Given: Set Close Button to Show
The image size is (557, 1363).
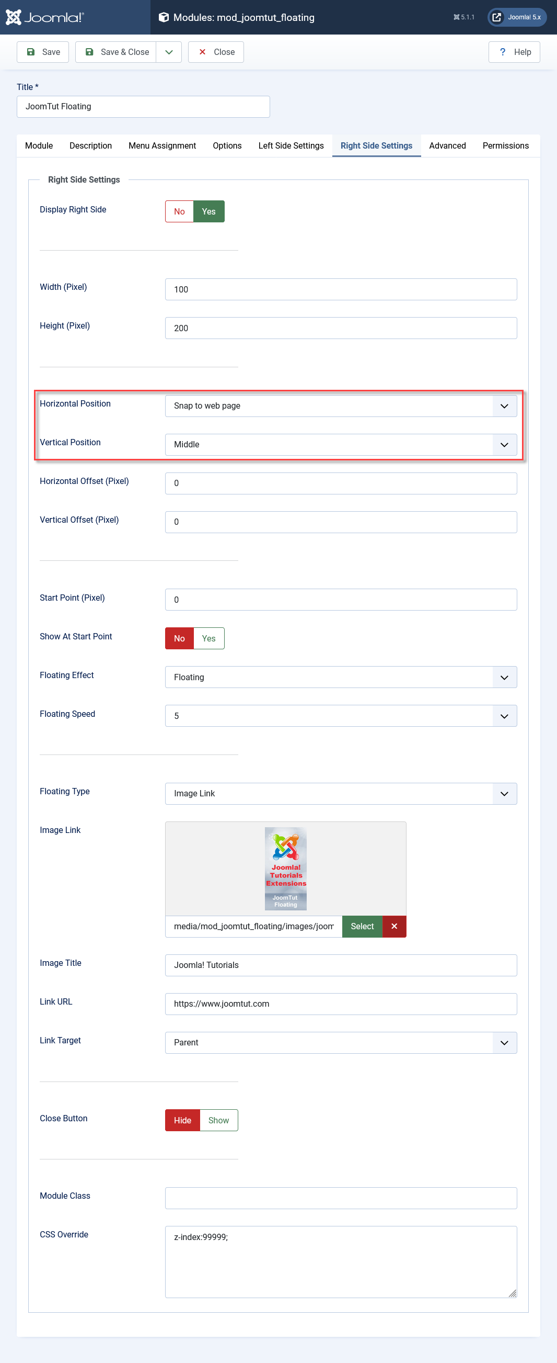Looking at the screenshot, I should (x=219, y=1120).
